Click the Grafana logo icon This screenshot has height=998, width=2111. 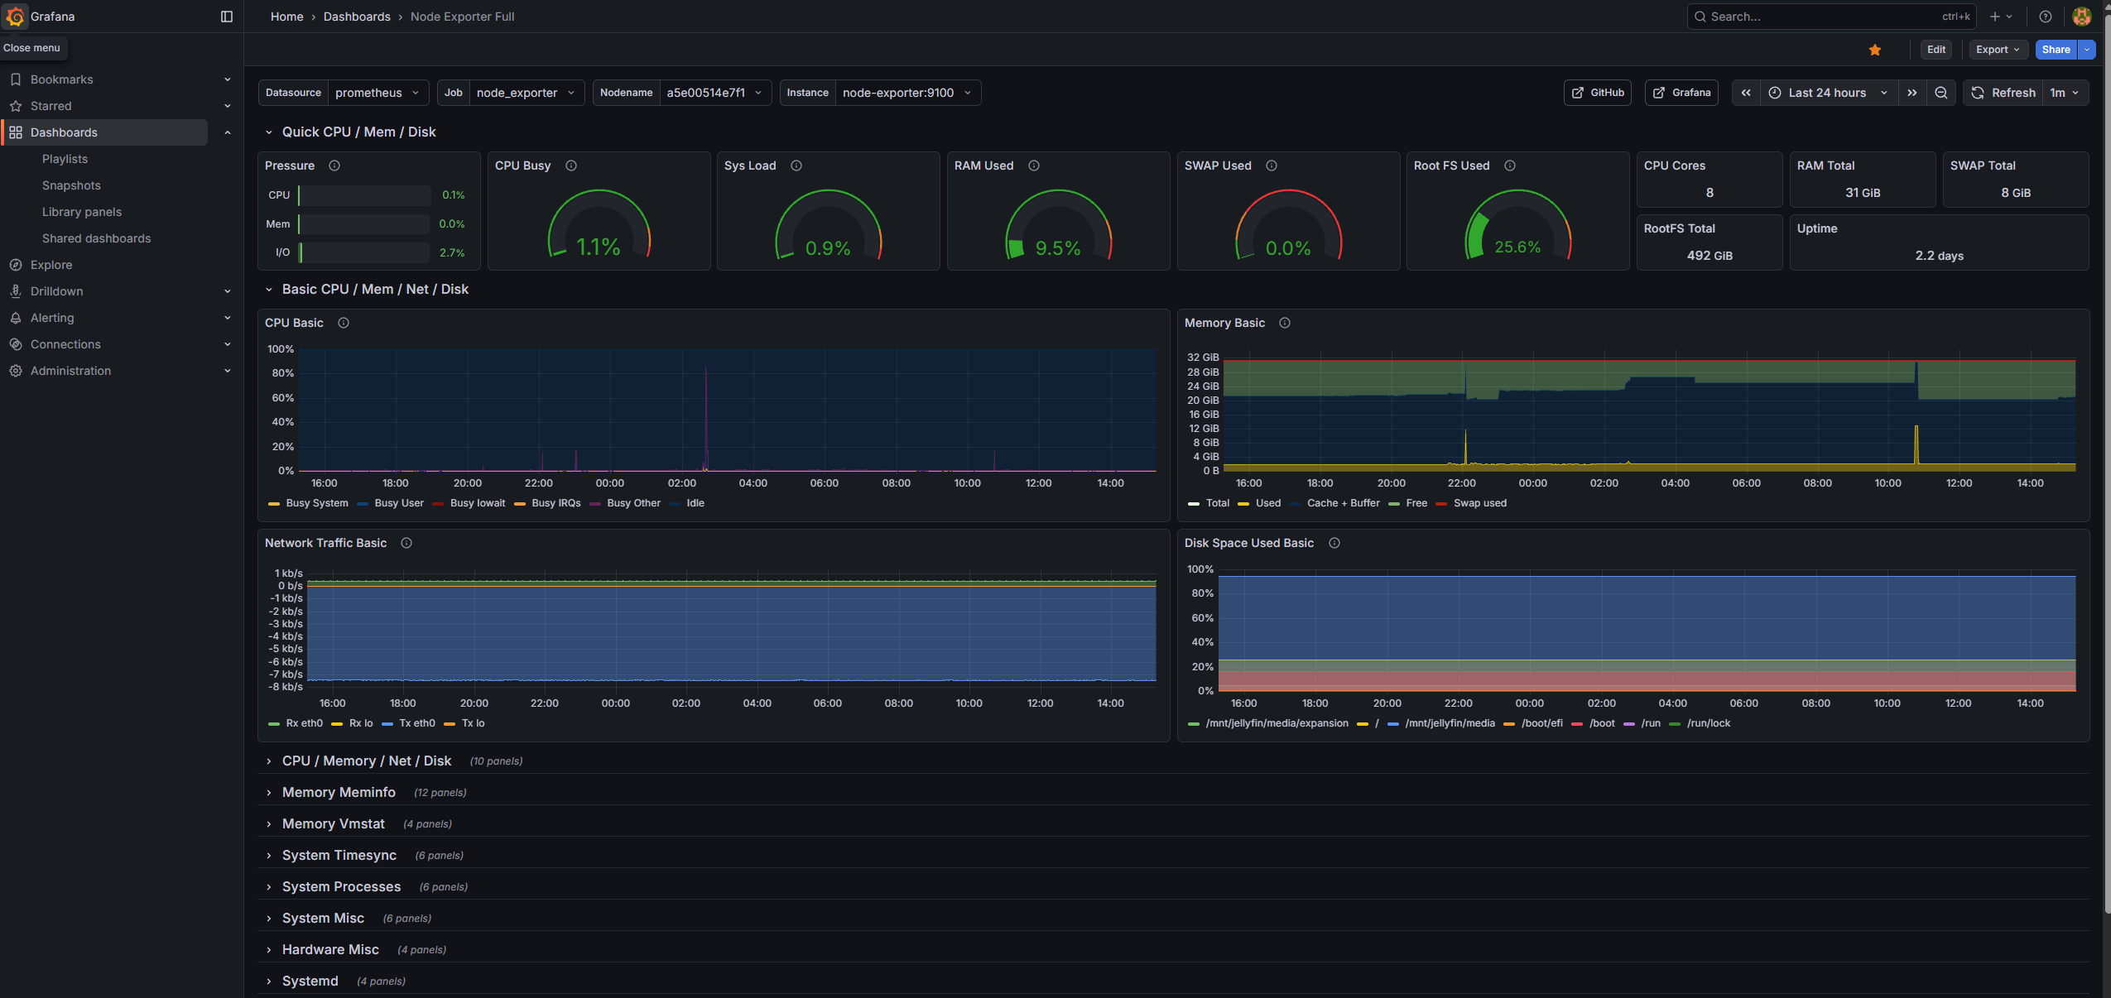coord(15,17)
